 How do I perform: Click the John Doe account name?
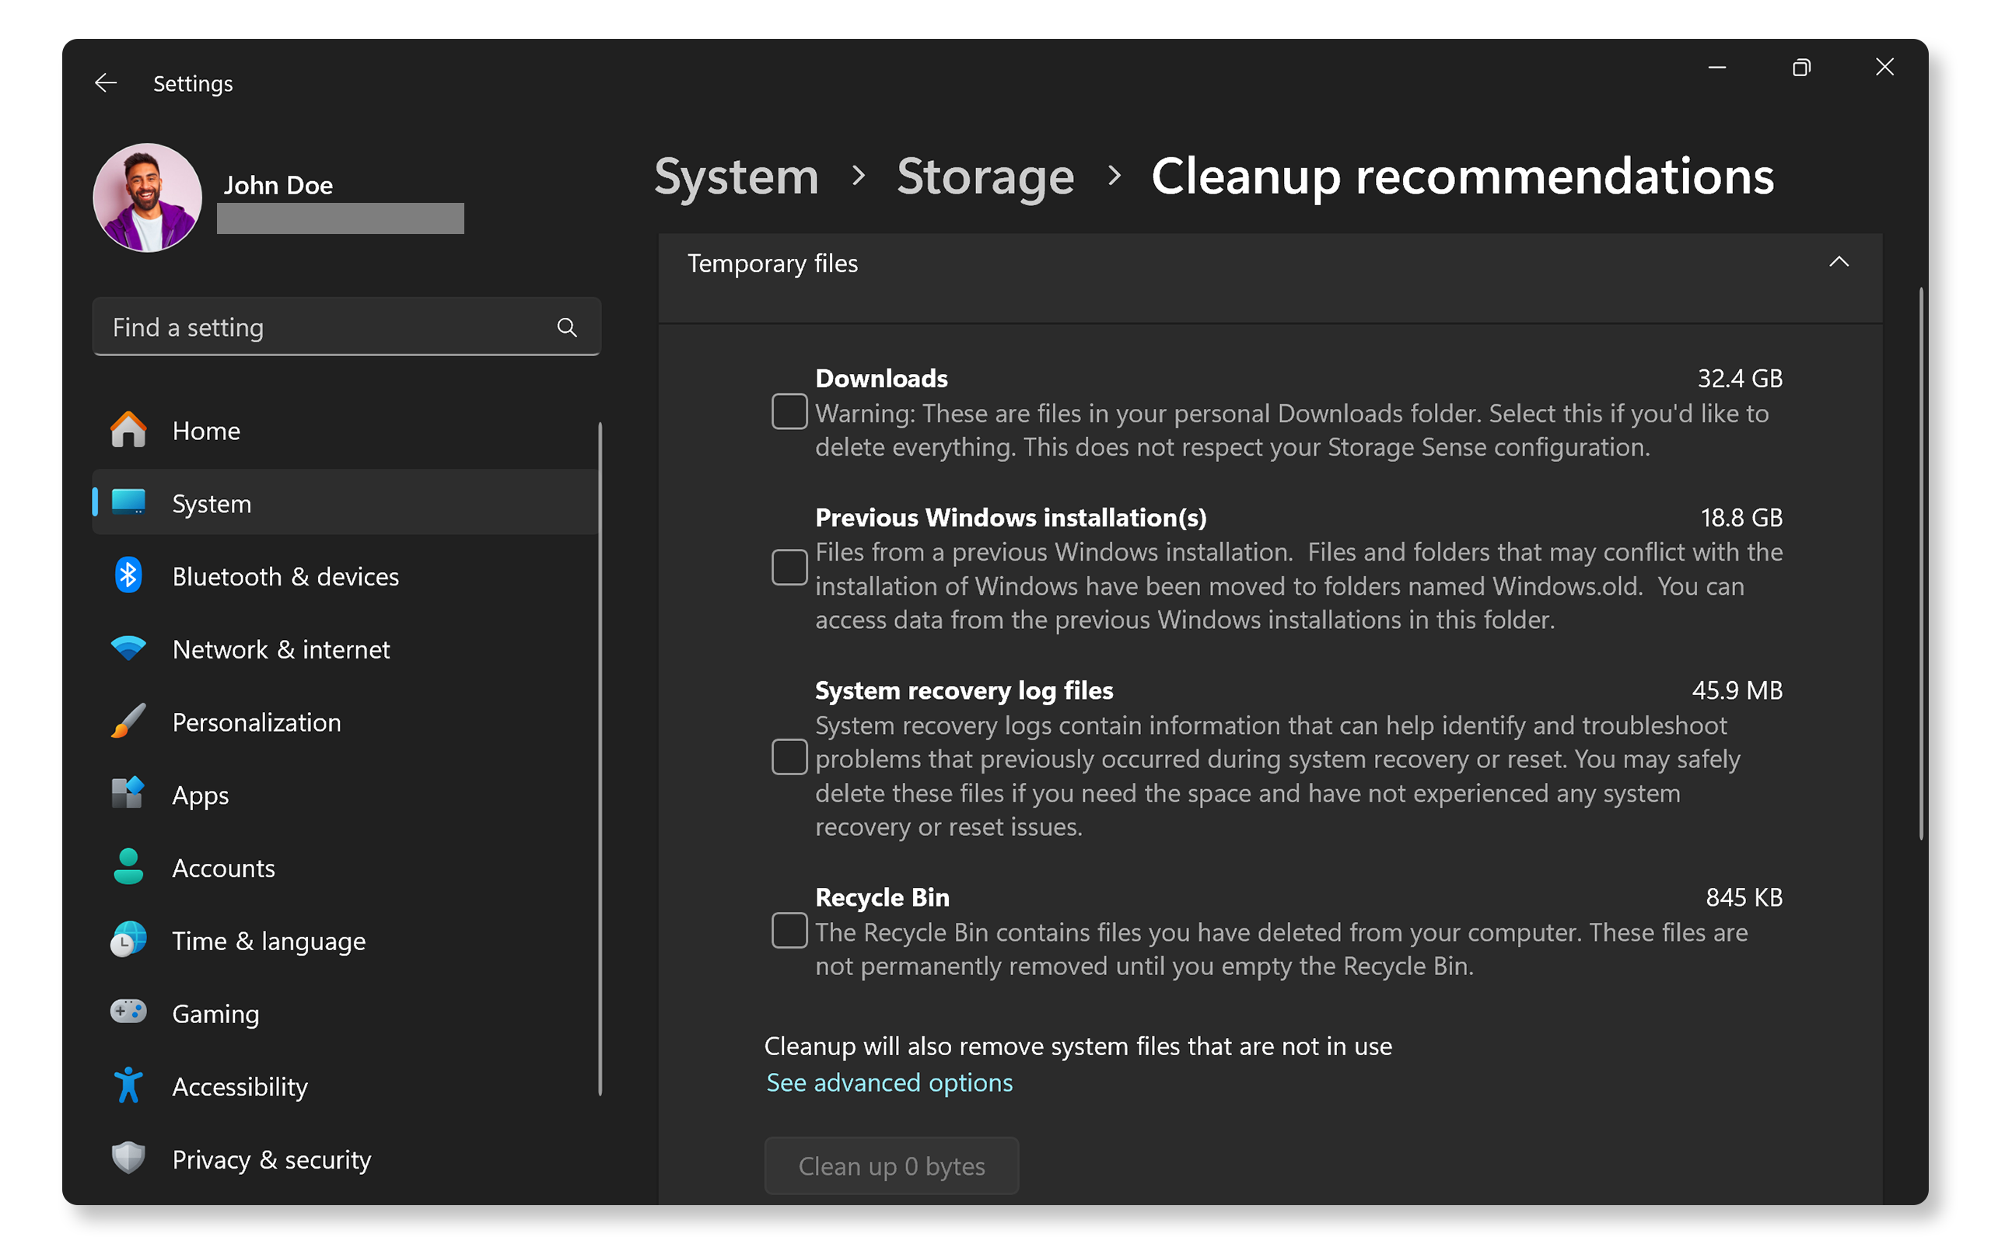pos(278,185)
